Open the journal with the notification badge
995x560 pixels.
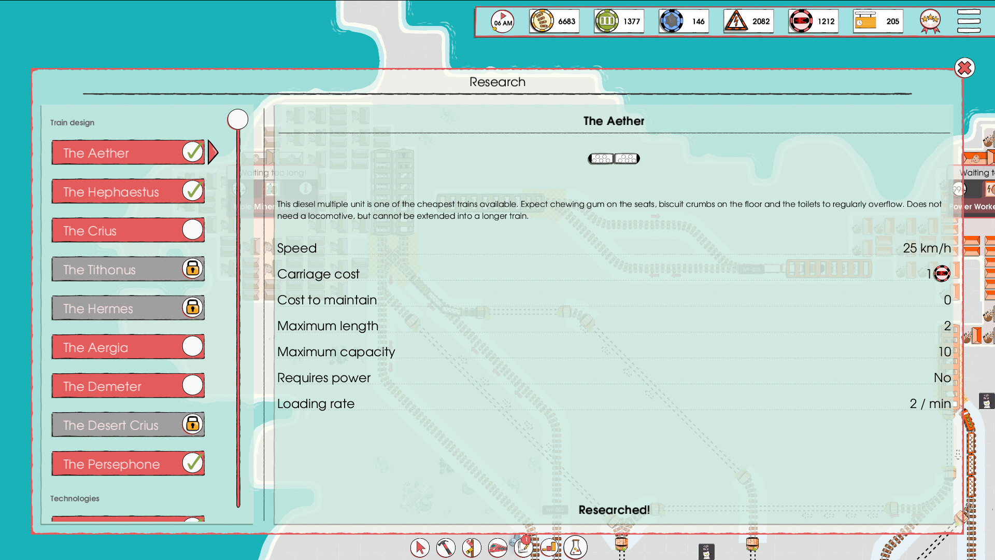tap(524, 548)
